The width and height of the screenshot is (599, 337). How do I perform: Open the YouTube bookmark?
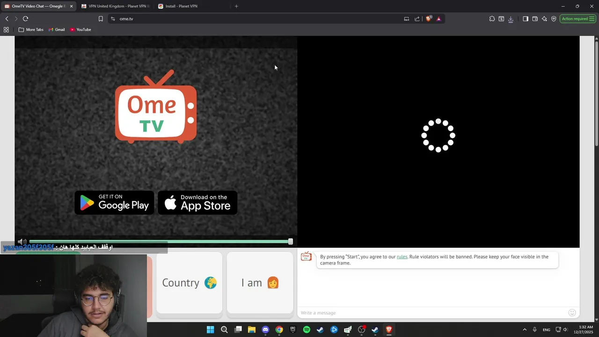pos(80,29)
